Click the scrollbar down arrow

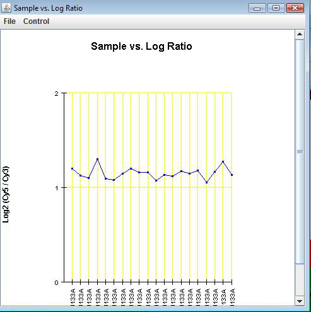300,301
